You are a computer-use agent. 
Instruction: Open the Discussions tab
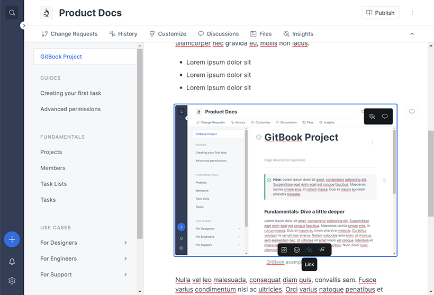click(219, 34)
